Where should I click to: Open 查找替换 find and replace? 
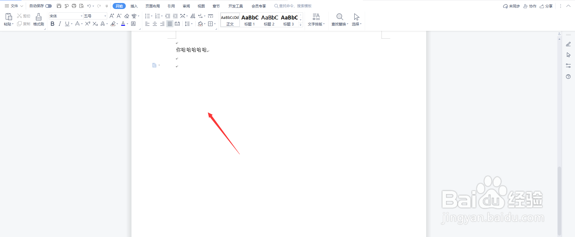click(340, 20)
